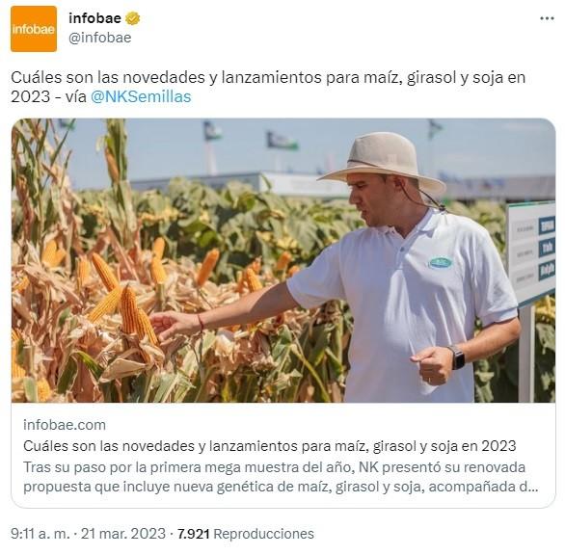Click the corn field article image
The image size is (565, 555).
[x=283, y=260]
